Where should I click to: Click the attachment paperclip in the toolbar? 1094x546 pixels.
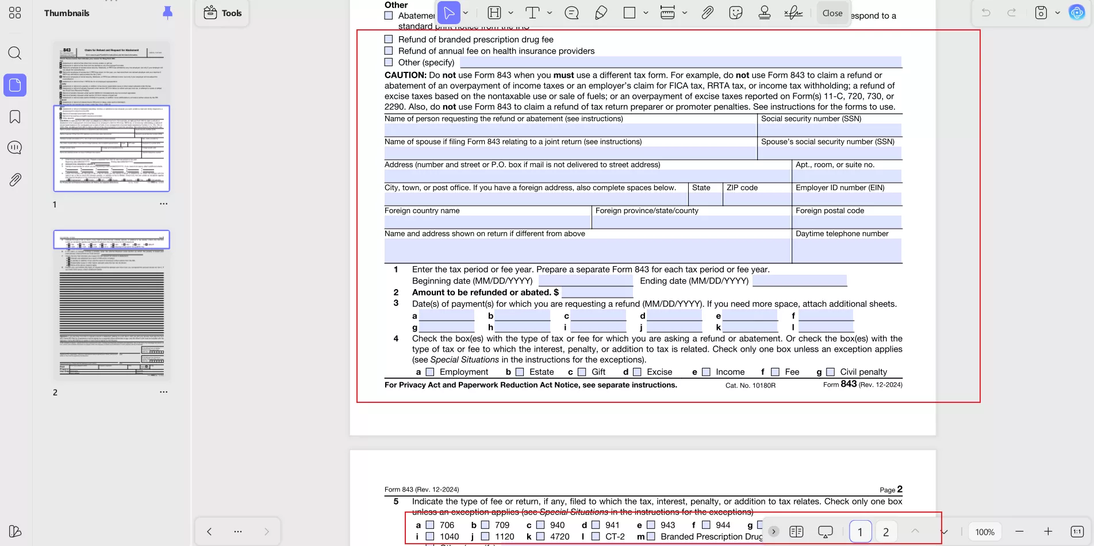[x=707, y=13]
